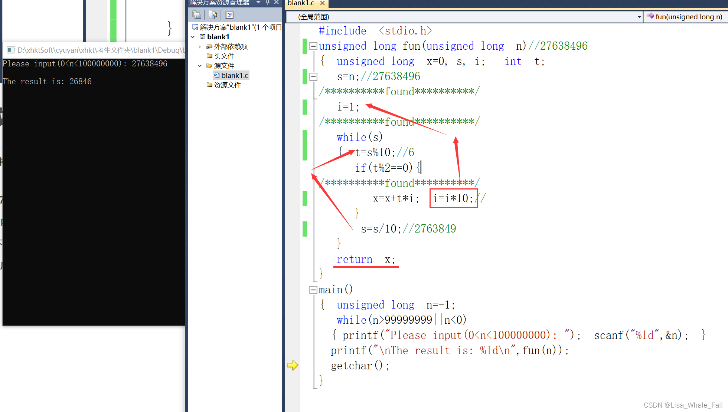
Task: Collapse the 源文件 folder node
Action: pyautogui.click(x=200, y=66)
